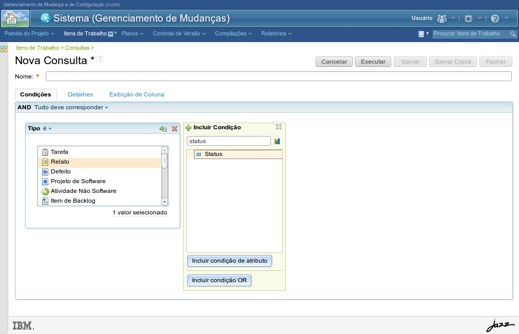Switch to Condições tab
Screen dimensions: 519x334
click(x=36, y=94)
